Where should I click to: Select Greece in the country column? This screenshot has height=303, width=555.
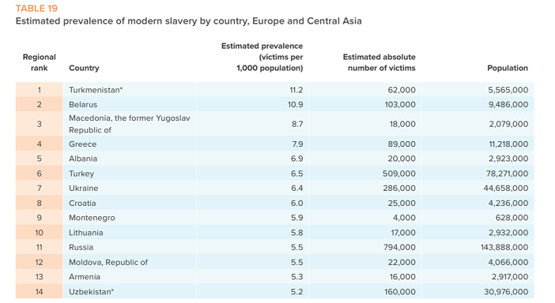click(x=82, y=144)
